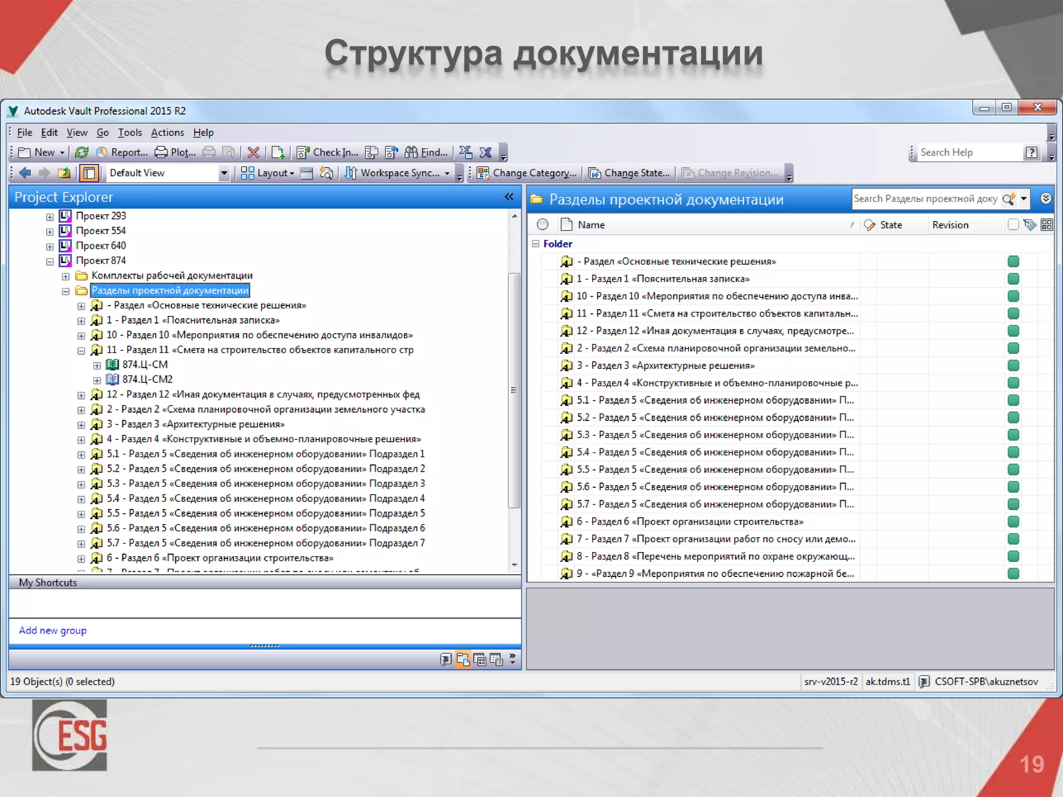Click the circular expand button beside the search box

[x=1046, y=199]
